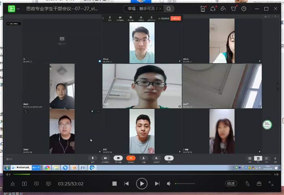Skip to the previous video
Image resolution: width=284 pixels, height=195 pixels.
tap(126, 184)
